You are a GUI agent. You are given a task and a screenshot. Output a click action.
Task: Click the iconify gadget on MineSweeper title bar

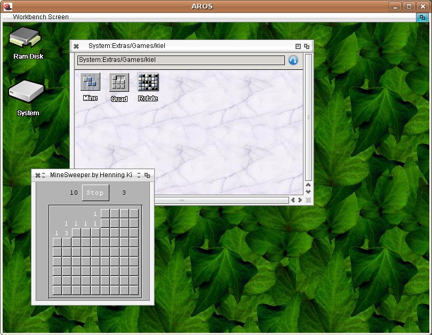(139, 175)
